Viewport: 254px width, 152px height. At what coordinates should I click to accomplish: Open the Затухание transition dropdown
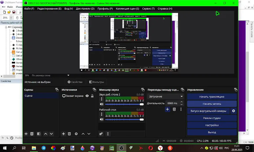[x=166, y=97]
